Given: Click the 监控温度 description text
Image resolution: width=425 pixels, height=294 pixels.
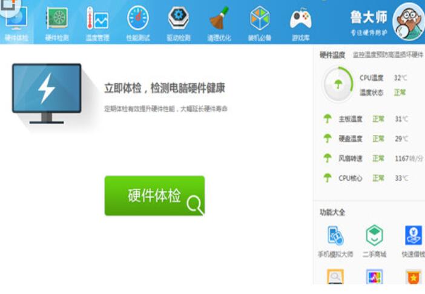Looking at the screenshot, I should 388,55.
